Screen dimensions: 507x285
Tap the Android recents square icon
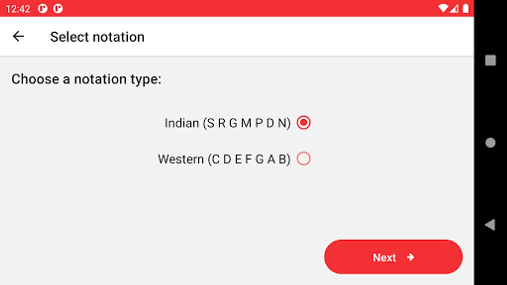click(x=490, y=60)
